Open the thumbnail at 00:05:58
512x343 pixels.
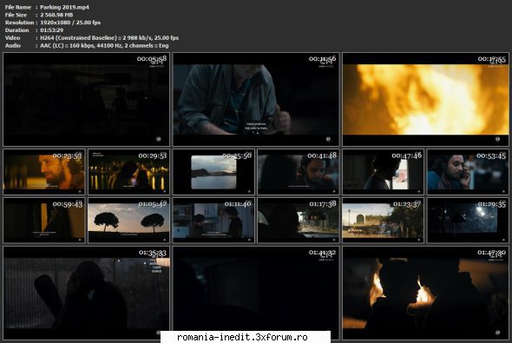[87, 99]
